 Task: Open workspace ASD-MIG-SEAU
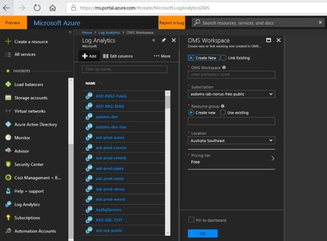(110, 106)
